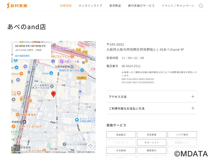Click the coordinates text on map card
Image resolution: width=211 pixels, height=158 pixels.
30,46
